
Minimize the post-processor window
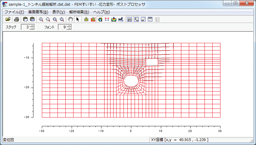[228, 3]
